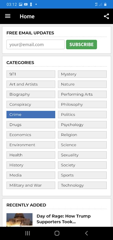Tap Android recent apps button
Image resolution: width=113 pixels, height=240 pixels.
coord(27,233)
